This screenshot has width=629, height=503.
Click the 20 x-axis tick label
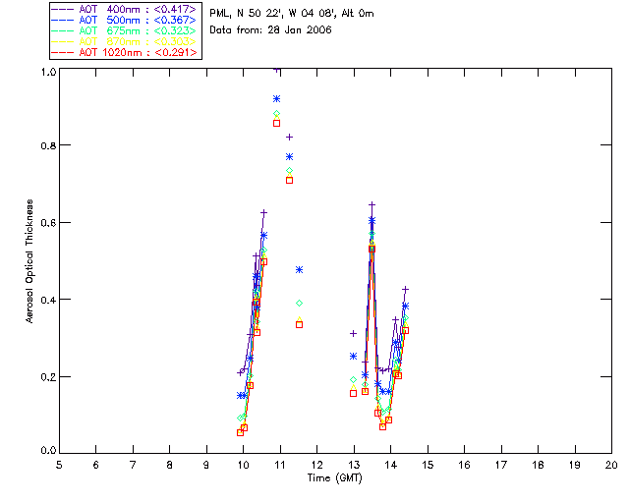(611, 465)
